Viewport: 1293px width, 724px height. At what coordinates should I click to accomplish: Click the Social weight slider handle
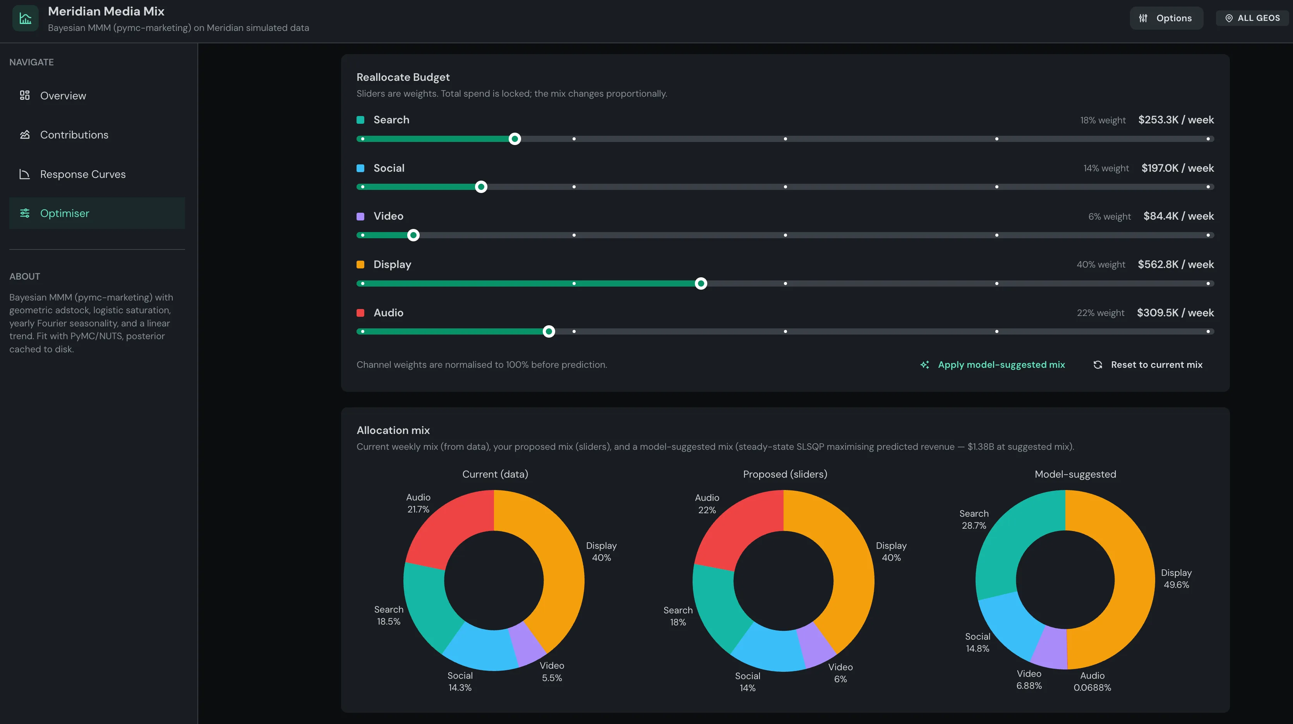(481, 187)
